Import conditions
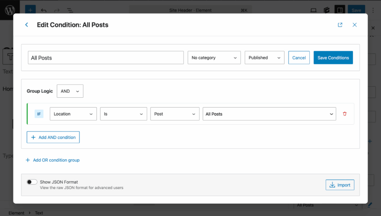The width and height of the screenshot is (381, 216). (340, 185)
